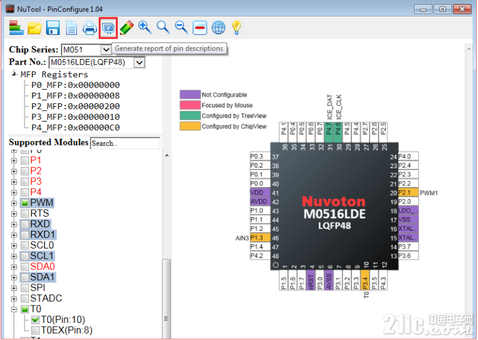Select P2_MFP:0x00000200 register row
478x340 pixels.
75,106
